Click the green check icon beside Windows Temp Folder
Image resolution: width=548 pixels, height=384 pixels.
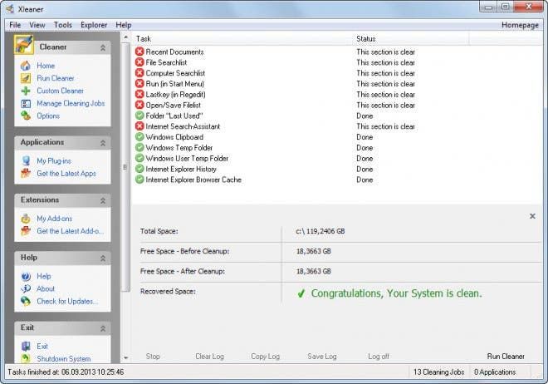click(x=139, y=148)
